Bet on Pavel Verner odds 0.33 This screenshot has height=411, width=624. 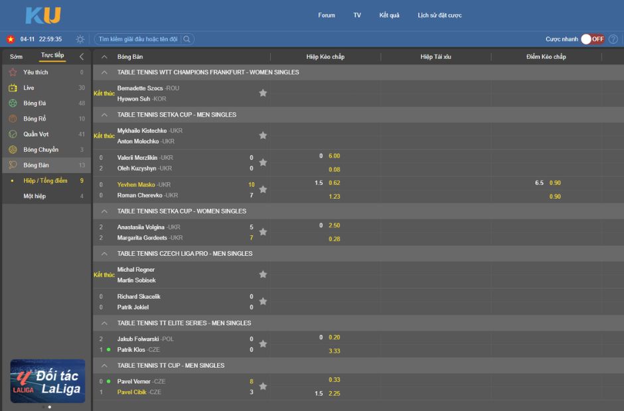pyautogui.click(x=335, y=380)
